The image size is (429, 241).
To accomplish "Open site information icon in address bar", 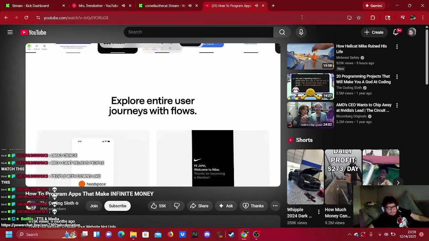I will coord(38,18).
